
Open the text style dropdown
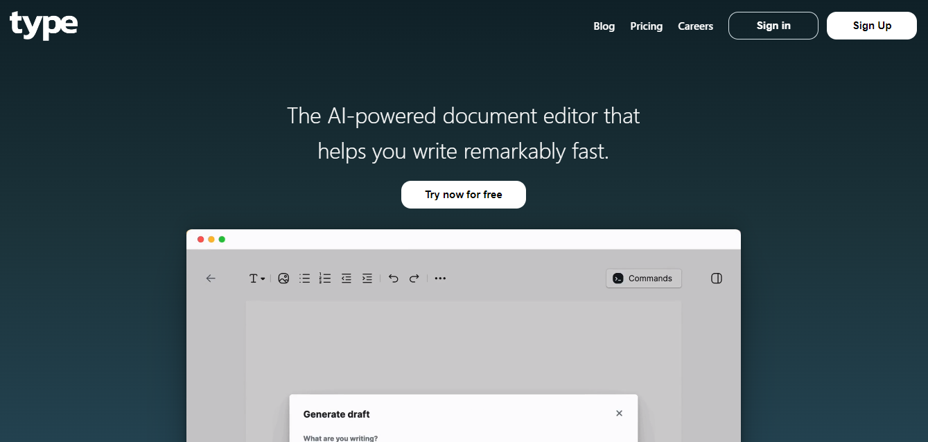(256, 279)
